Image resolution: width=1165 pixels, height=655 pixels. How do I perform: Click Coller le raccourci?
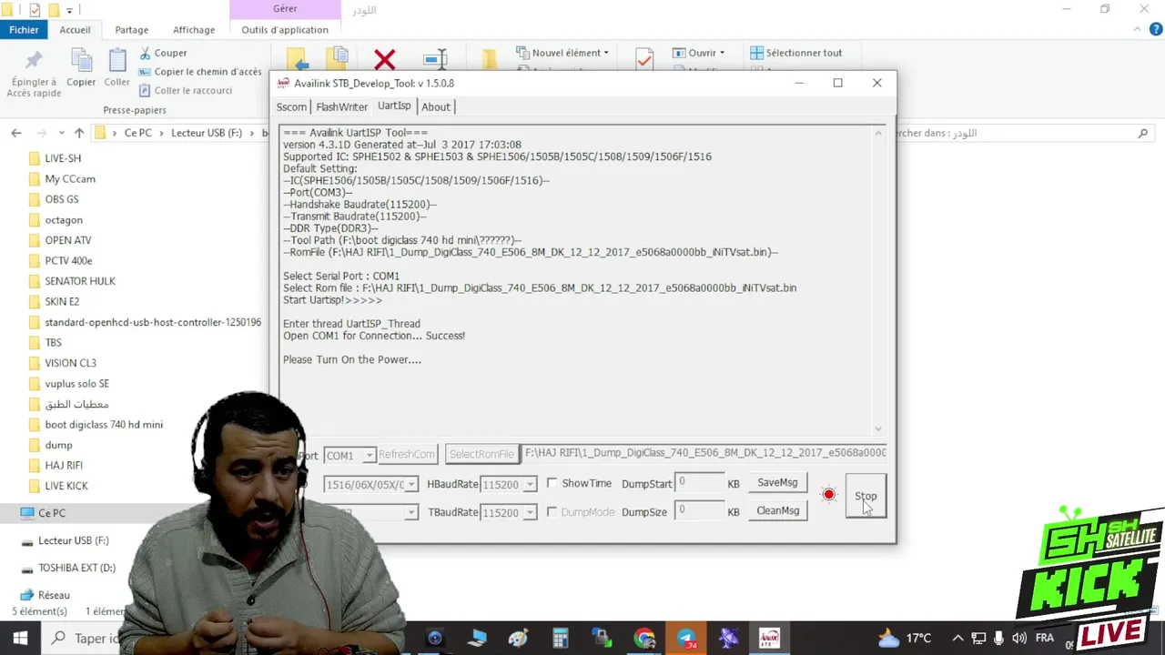[x=186, y=90]
